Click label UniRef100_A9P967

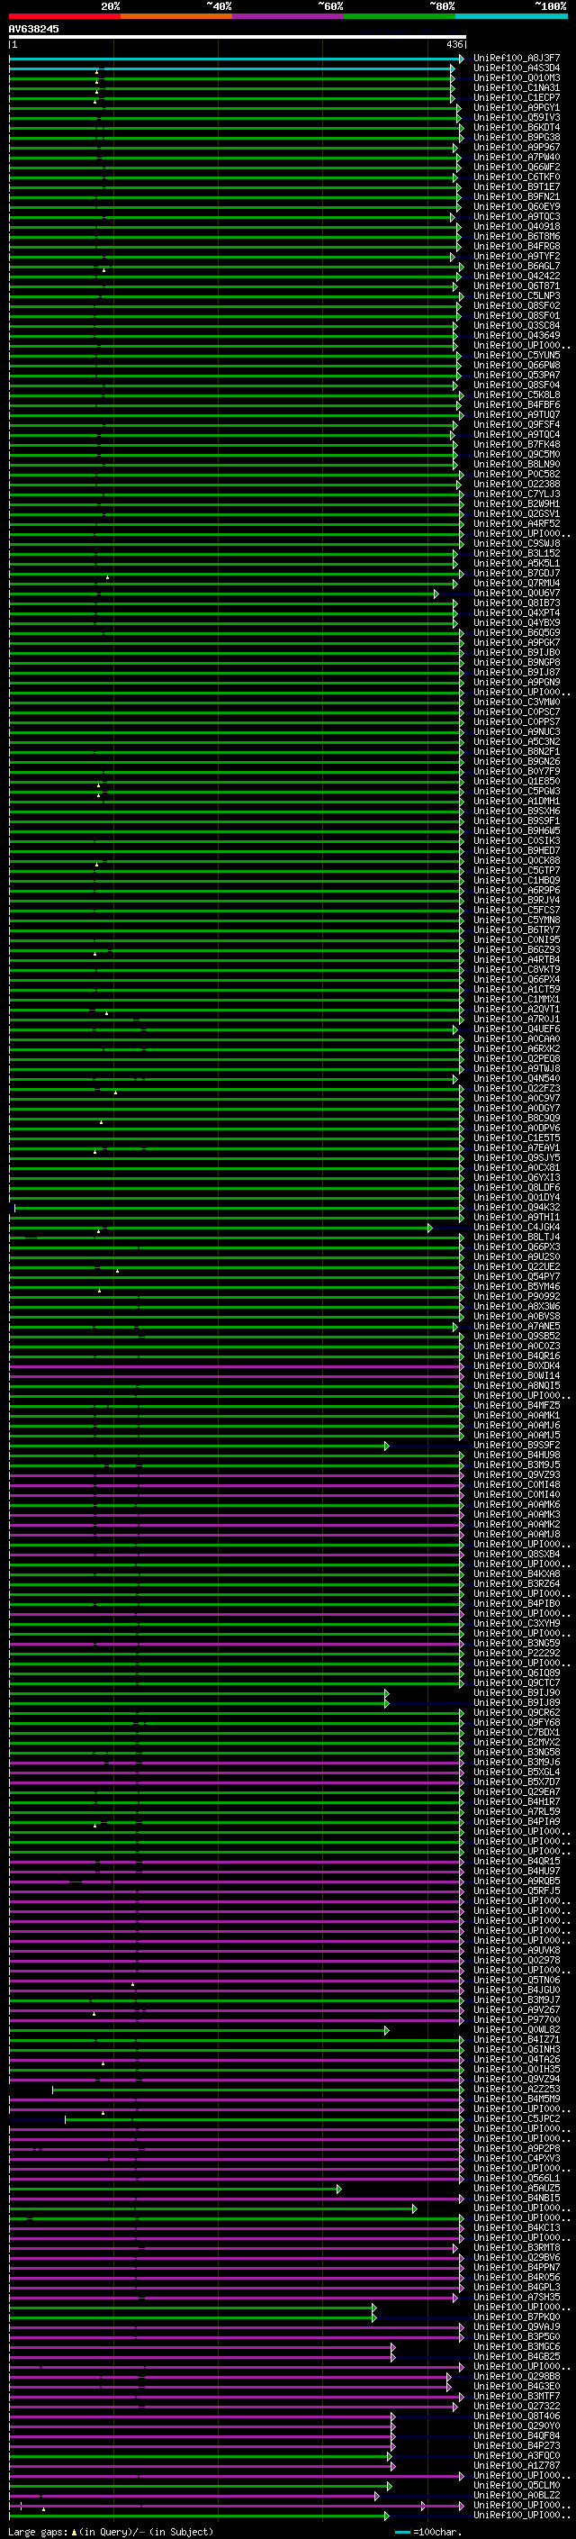click(517, 148)
